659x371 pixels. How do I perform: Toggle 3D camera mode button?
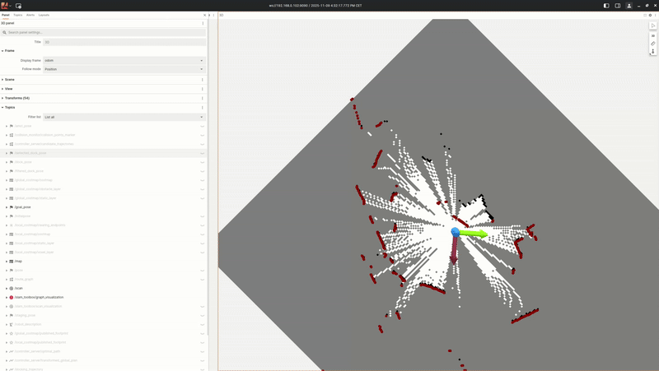(x=653, y=35)
